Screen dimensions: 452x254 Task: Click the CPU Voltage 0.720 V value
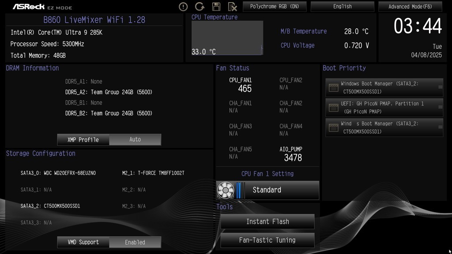point(356,45)
